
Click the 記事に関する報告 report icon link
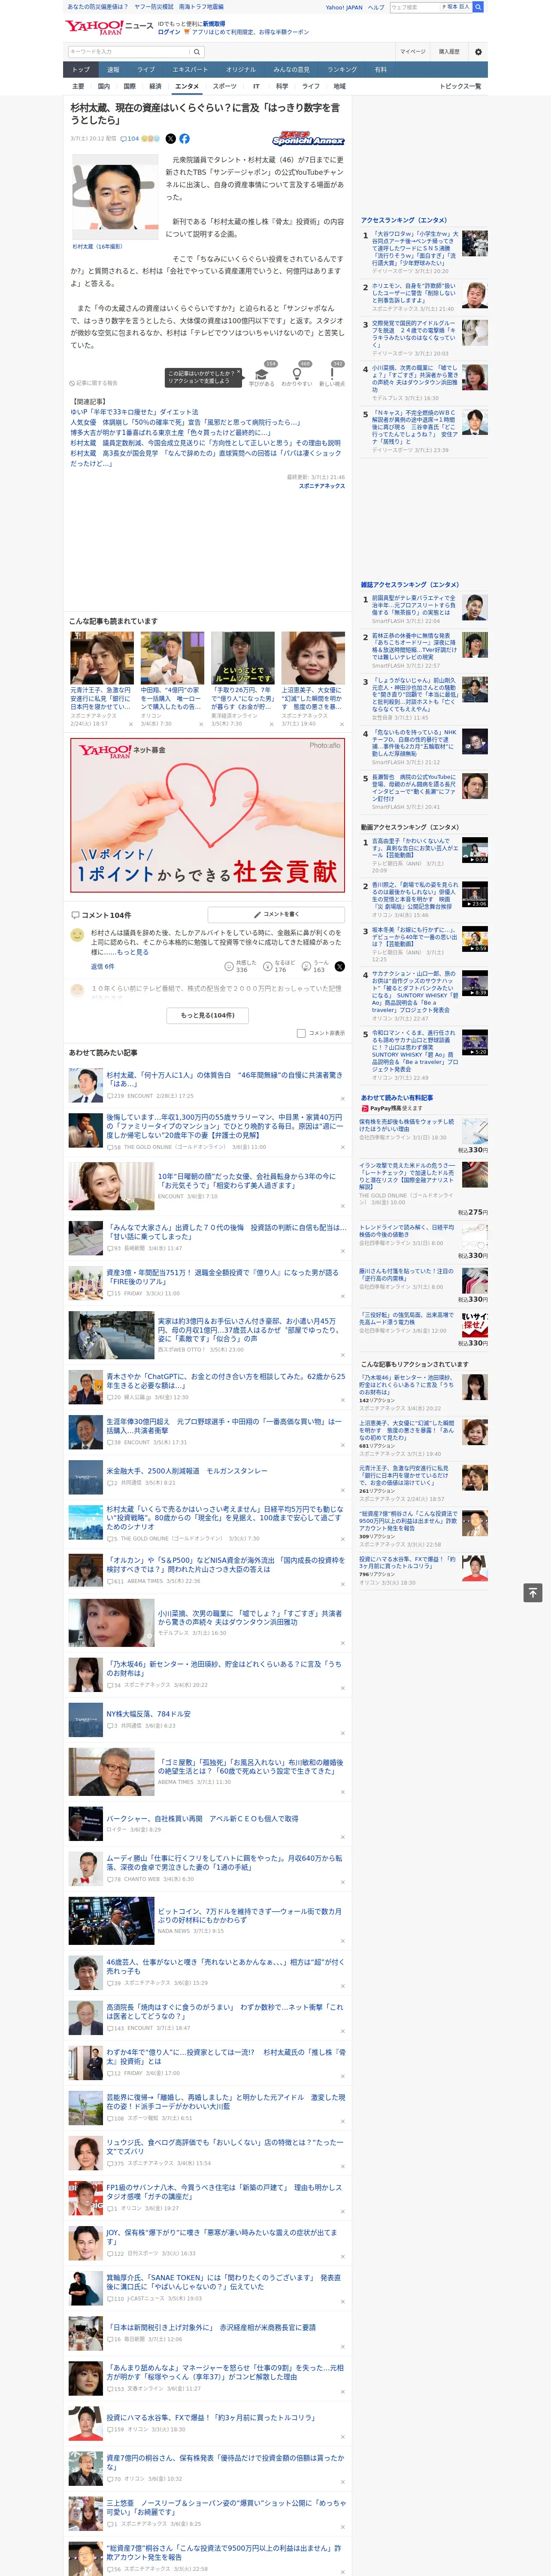(93, 383)
